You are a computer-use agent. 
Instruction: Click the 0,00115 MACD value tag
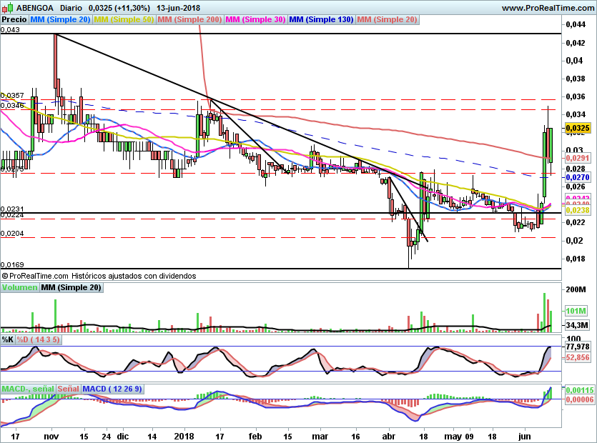[x=580, y=390]
